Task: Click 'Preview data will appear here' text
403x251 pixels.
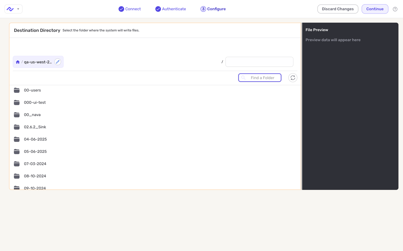Action: (x=333, y=40)
